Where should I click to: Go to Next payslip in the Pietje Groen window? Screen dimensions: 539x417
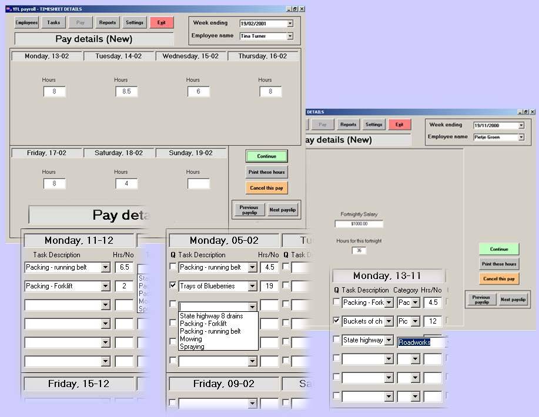[513, 300]
